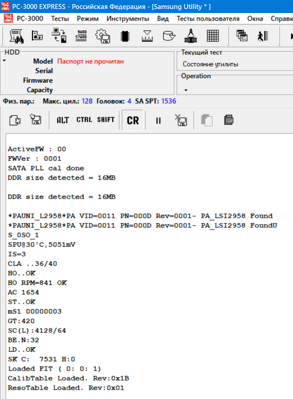Click the 'AC 1654' log line
The image size is (293, 399).
(23, 293)
